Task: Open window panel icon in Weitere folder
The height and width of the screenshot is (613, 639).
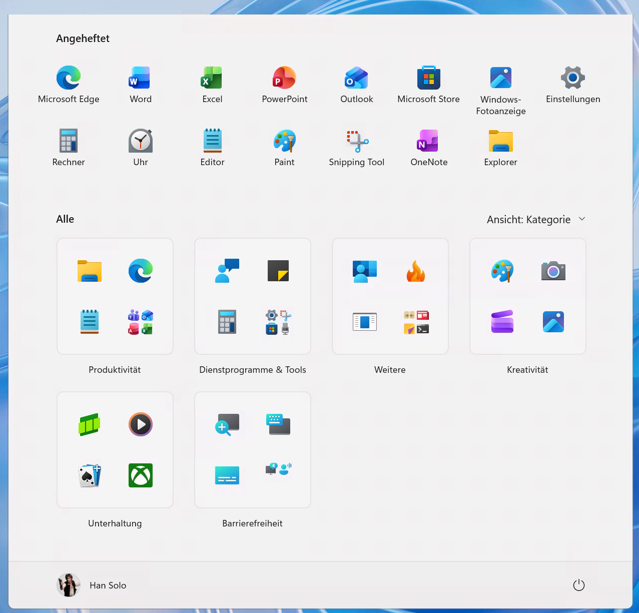Action: (365, 322)
